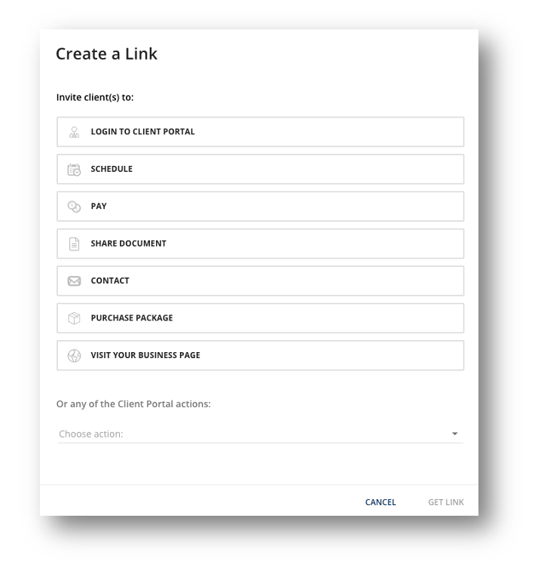Viewport: 544px width, 564px height.
Task: Click the Get Link button
Action: 446,502
